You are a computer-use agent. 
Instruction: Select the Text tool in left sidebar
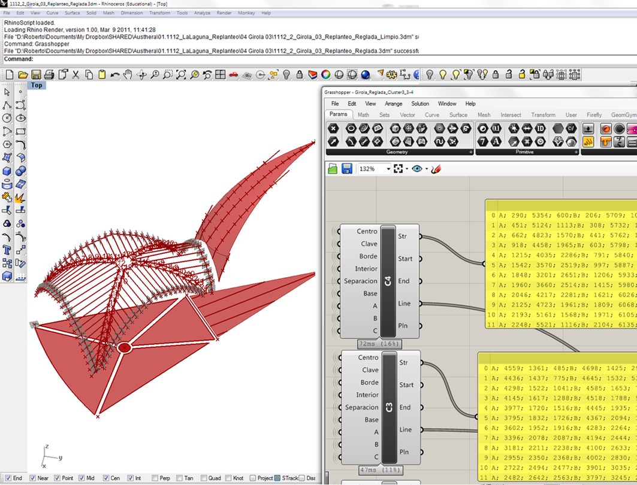[x=7, y=250]
